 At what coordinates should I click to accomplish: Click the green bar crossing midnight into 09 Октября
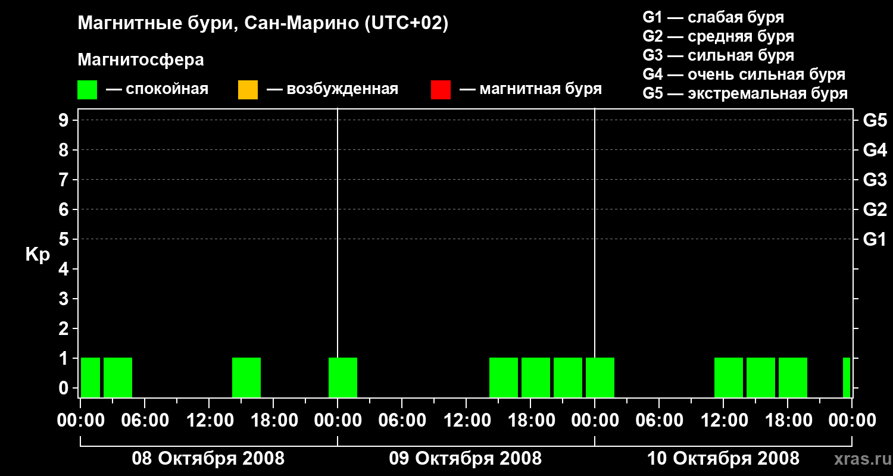pos(343,377)
